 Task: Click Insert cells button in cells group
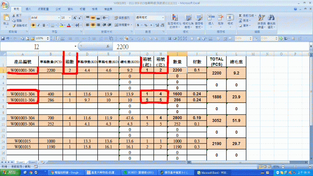coord(211,21)
